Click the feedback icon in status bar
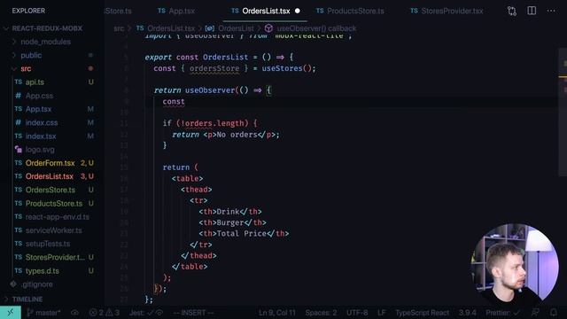This screenshot has width=567, height=319. click(535, 313)
